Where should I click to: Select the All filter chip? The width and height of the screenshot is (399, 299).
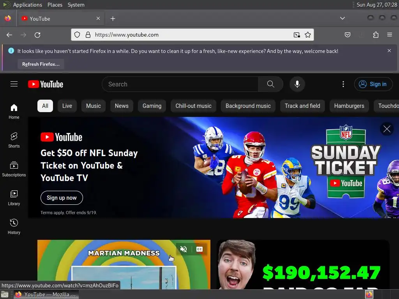45,106
